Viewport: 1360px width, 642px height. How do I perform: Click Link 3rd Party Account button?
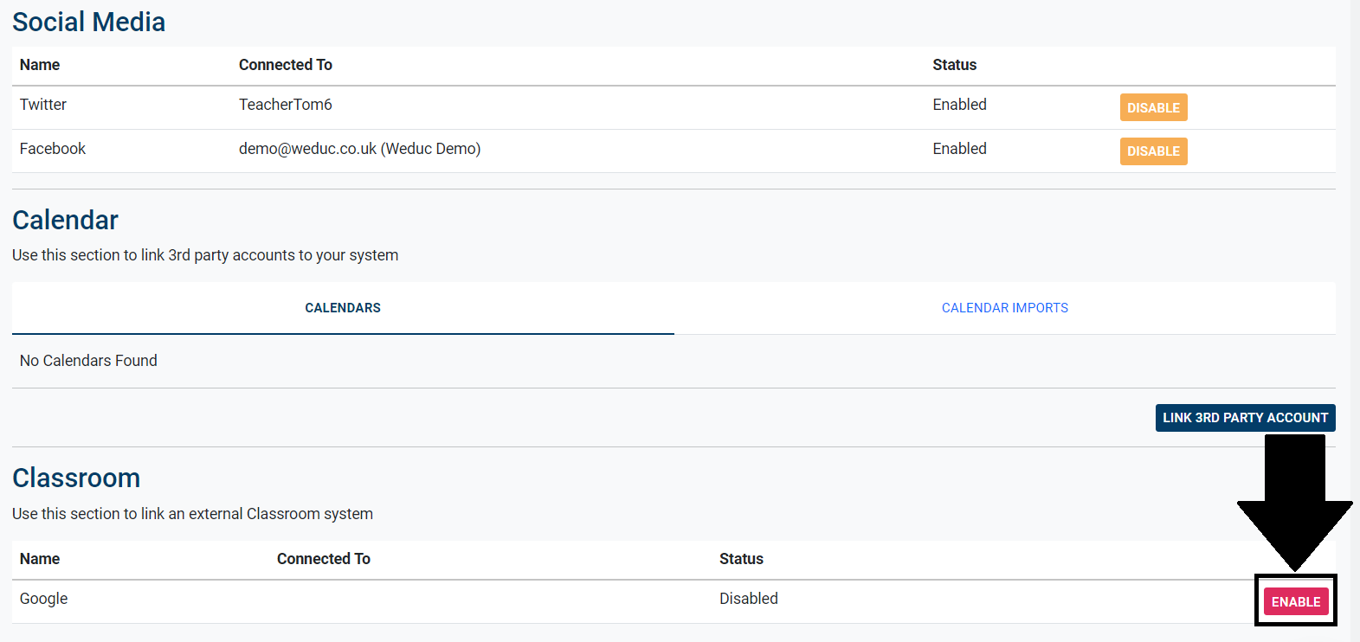(1244, 417)
